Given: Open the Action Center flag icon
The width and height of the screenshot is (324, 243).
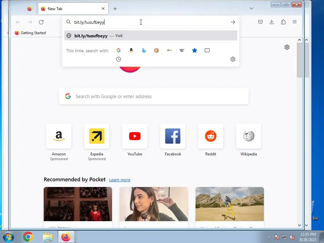Looking at the screenshot, I should point(277,237).
